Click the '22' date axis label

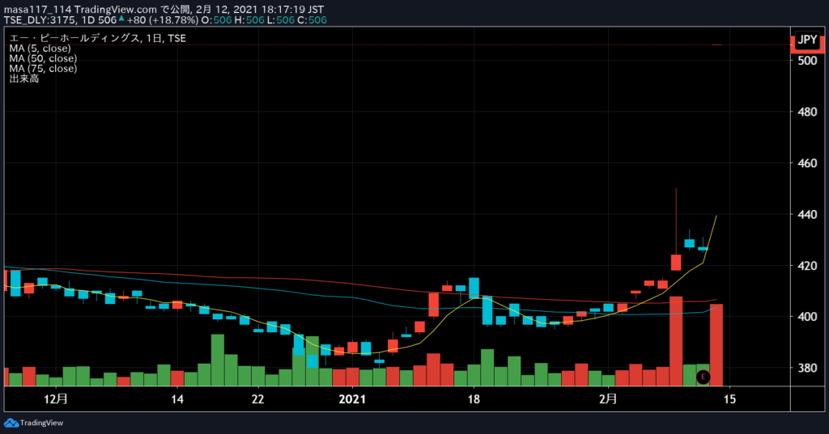[257, 399]
